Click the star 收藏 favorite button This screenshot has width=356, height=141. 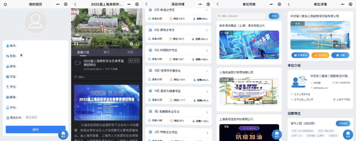(x=340, y=55)
